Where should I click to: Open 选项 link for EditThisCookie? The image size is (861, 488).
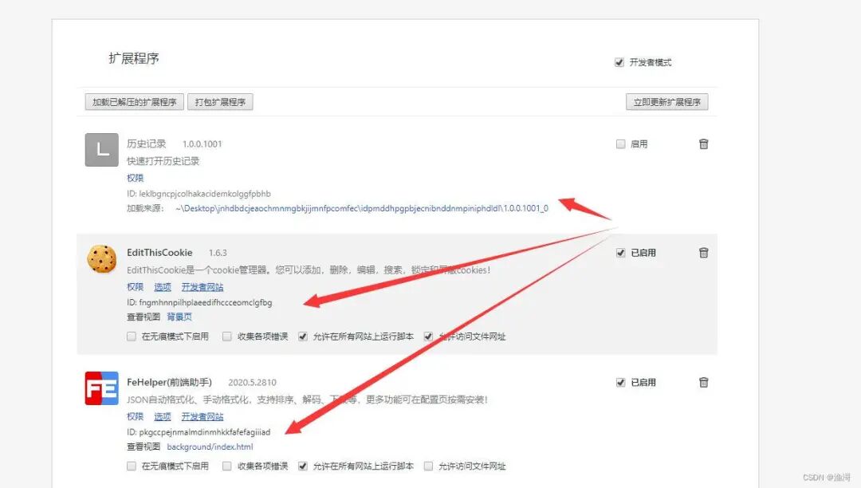pyautogui.click(x=163, y=286)
